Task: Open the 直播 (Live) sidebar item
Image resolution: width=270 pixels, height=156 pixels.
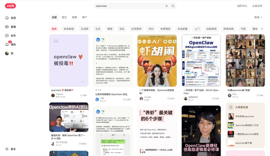Action: (10, 27)
